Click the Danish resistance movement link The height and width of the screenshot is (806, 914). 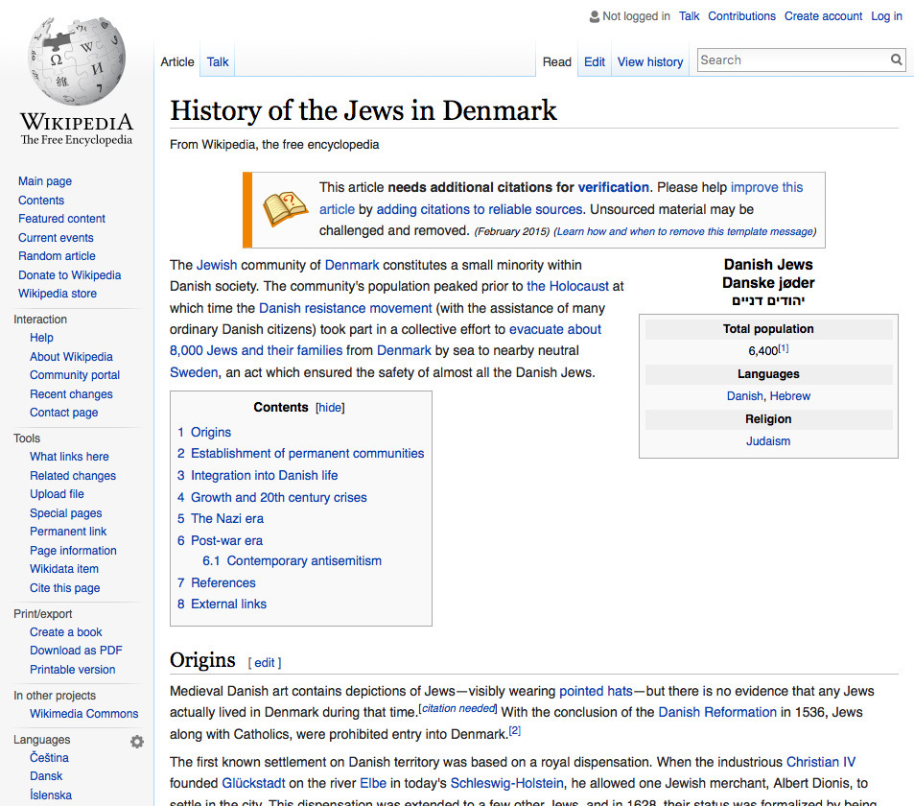pos(343,309)
